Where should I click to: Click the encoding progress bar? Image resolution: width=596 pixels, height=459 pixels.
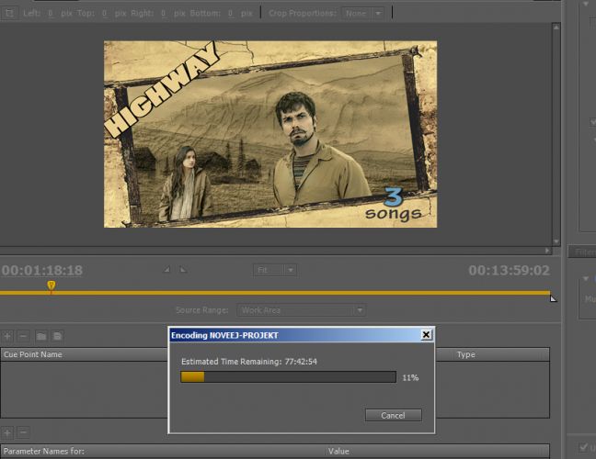[x=289, y=376]
